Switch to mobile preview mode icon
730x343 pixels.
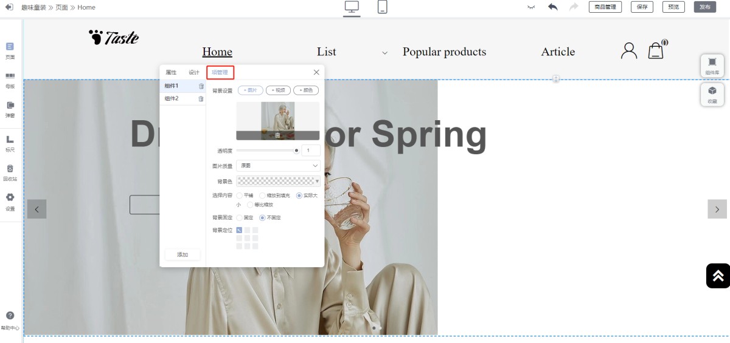pos(383,7)
